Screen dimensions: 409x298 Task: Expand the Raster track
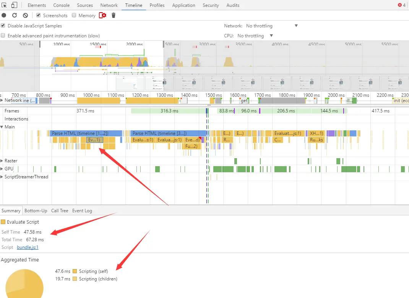tap(2, 161)
